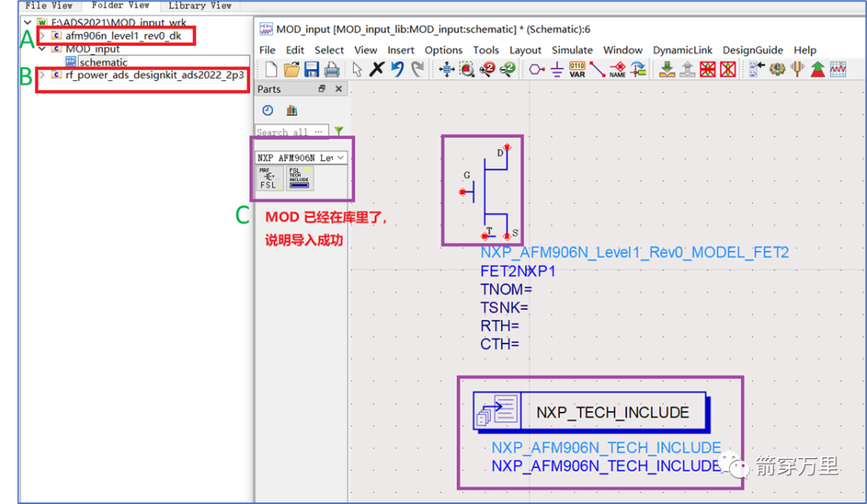867x504 pixels.
Task: Switch to the Library View tab
Action: pyautogui.click(x=199, y=6)
